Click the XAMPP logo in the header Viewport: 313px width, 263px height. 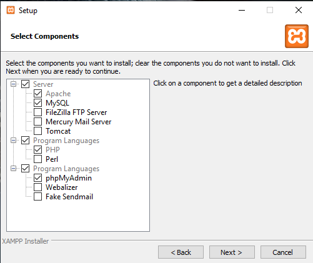pos(297,36)
